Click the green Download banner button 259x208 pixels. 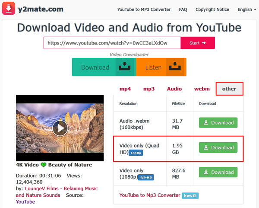104,67
